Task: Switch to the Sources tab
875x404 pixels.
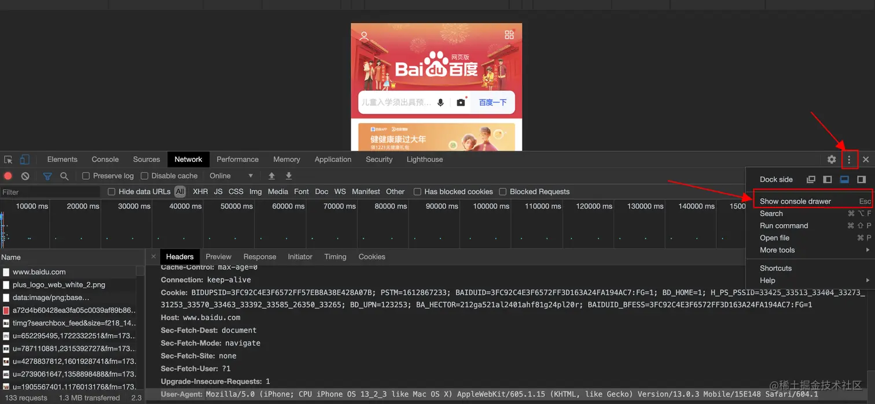Action: pyautogui.click(x=146, y=160)
